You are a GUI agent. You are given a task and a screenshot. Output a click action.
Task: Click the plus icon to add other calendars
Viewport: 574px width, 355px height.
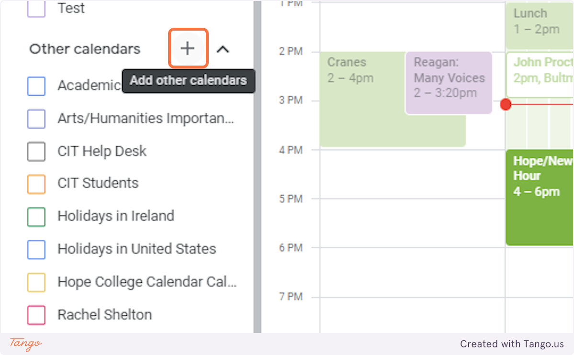pos(188,48)
